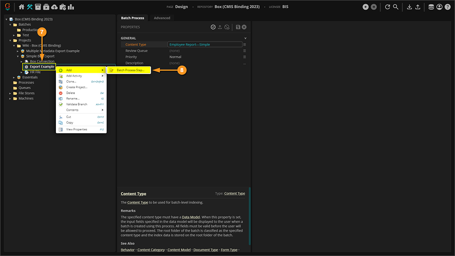
Task: Click the unpublish icon in Properties toolbar
Action: pos(227,27)
